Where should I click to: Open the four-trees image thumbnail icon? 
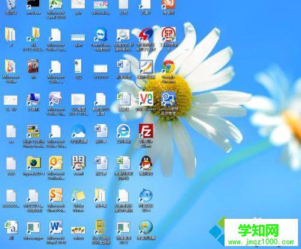coord(78,230)
